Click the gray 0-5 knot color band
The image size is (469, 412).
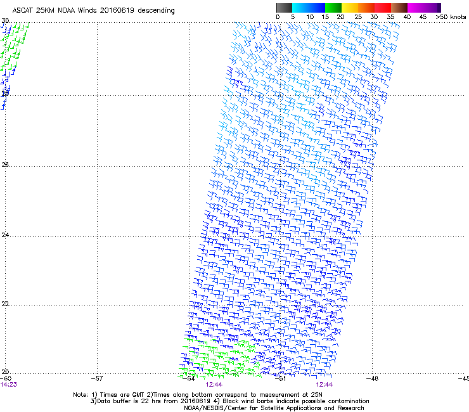coord(284,8)
